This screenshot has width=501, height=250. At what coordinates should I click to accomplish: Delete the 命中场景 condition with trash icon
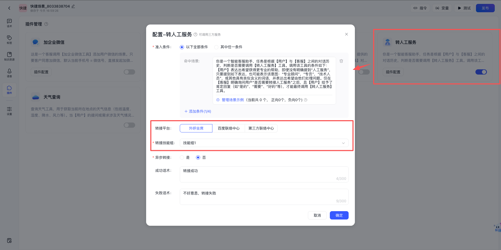click(341, 61)
